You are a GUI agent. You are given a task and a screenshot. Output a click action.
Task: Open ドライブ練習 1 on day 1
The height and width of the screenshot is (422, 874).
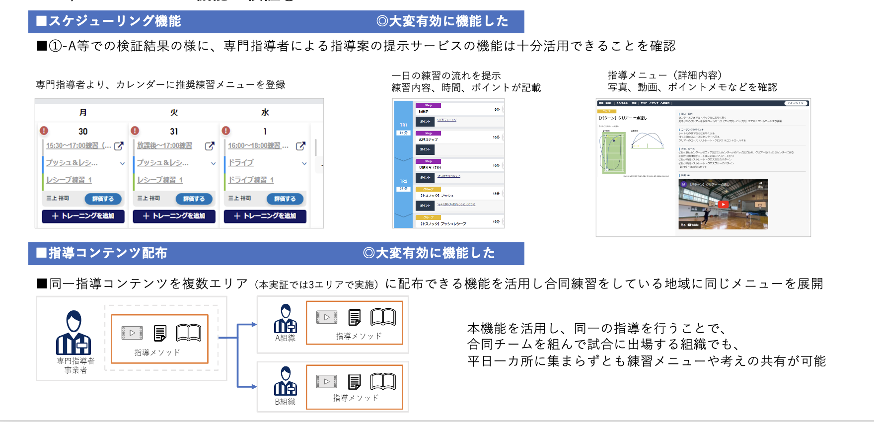point(251,180)
